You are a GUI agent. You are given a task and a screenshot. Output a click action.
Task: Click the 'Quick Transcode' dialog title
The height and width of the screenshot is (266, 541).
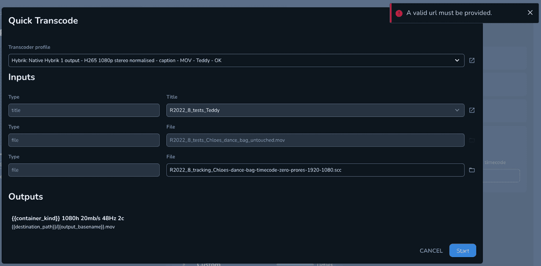43,21
